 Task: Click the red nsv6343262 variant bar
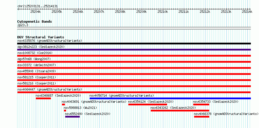point(180,111)
